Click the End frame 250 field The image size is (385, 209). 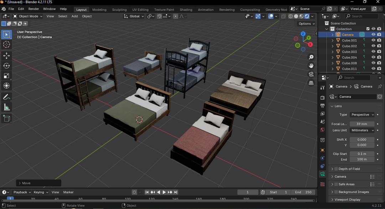(303, 192)
